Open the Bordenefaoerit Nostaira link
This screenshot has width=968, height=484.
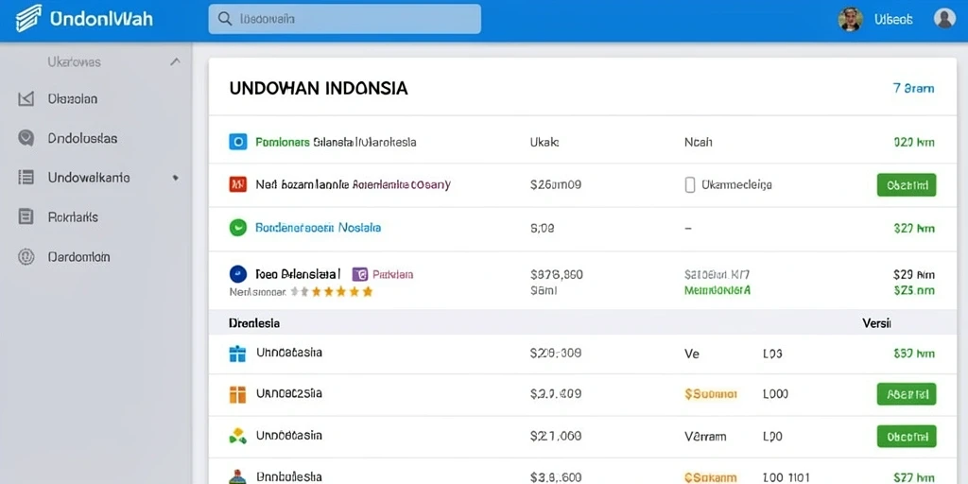318,228
